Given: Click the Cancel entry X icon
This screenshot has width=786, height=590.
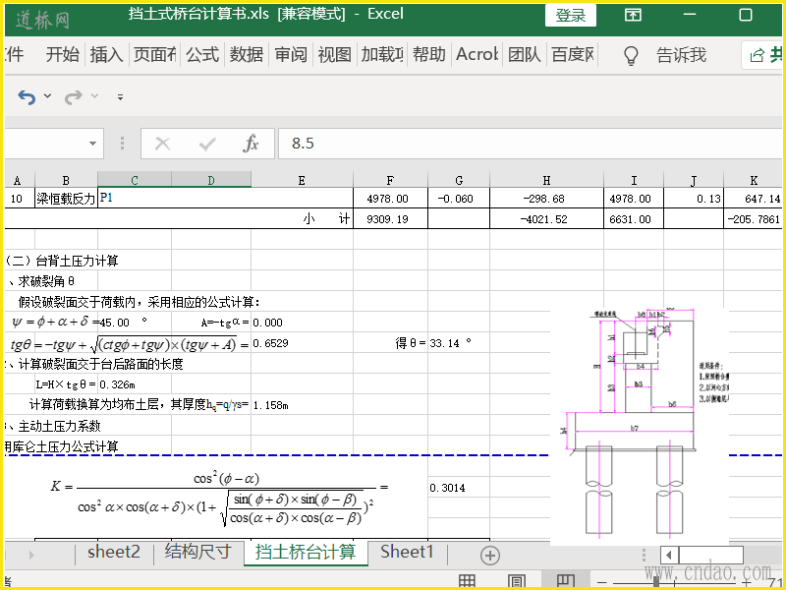Looking at the screenshot, I should [162, 144].
